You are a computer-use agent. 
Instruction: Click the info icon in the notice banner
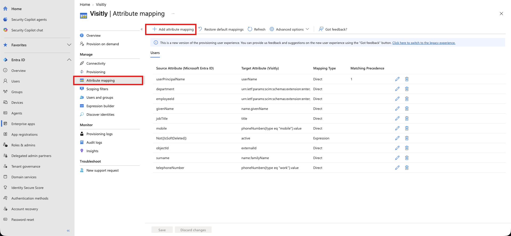pos(156,43)
